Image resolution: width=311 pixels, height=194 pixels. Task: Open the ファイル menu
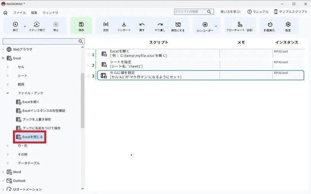pyautogui.click(x=19, y=13)
